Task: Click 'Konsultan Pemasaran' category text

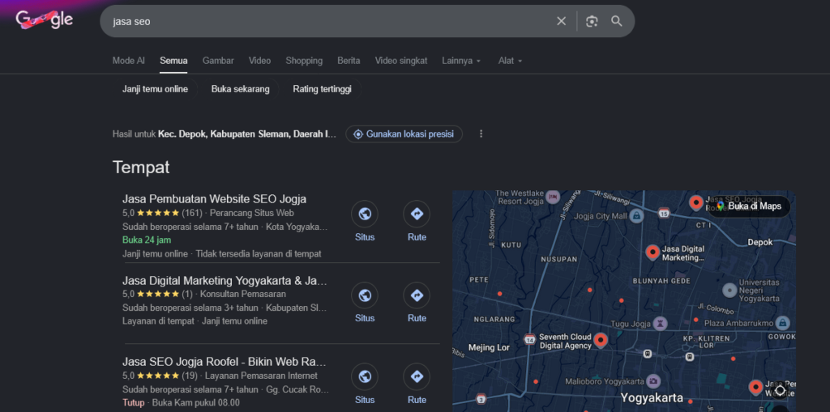Action: tap(243, 294)
